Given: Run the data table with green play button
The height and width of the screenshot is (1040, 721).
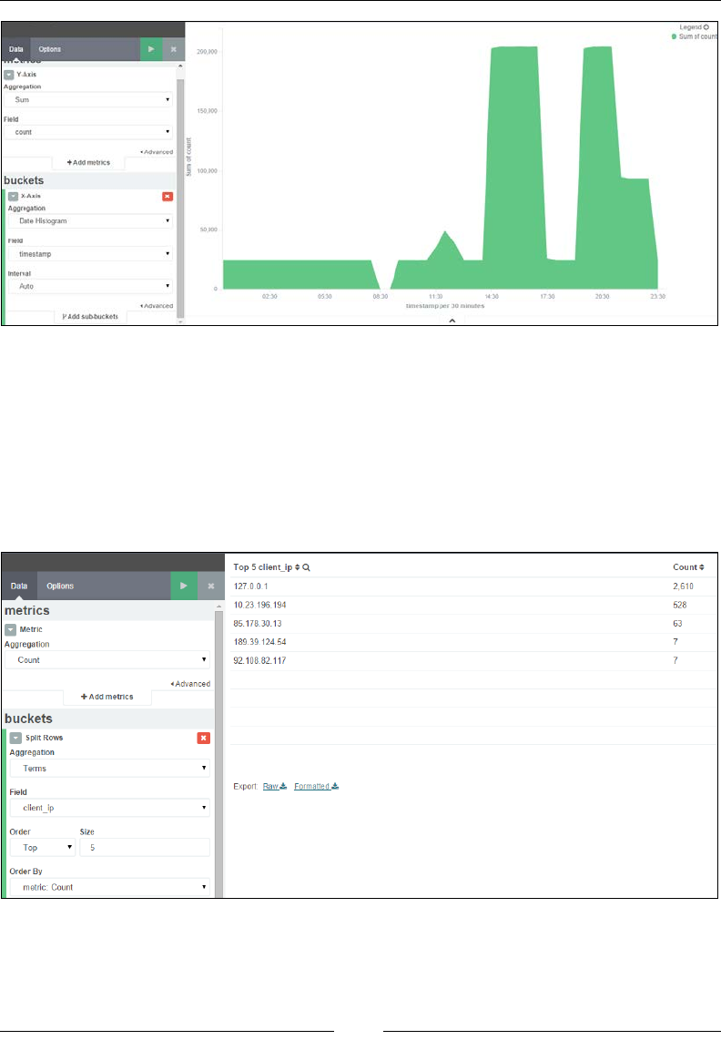Looking at the screenshot, I should (x=184, y=586).
